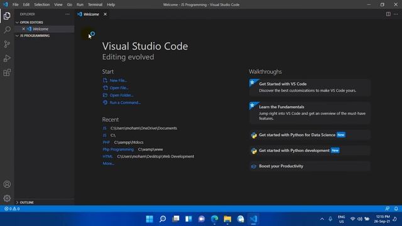Open recent PHP folder in xampp htdocs
The image size is (402, 226).
tap(106, 143)
